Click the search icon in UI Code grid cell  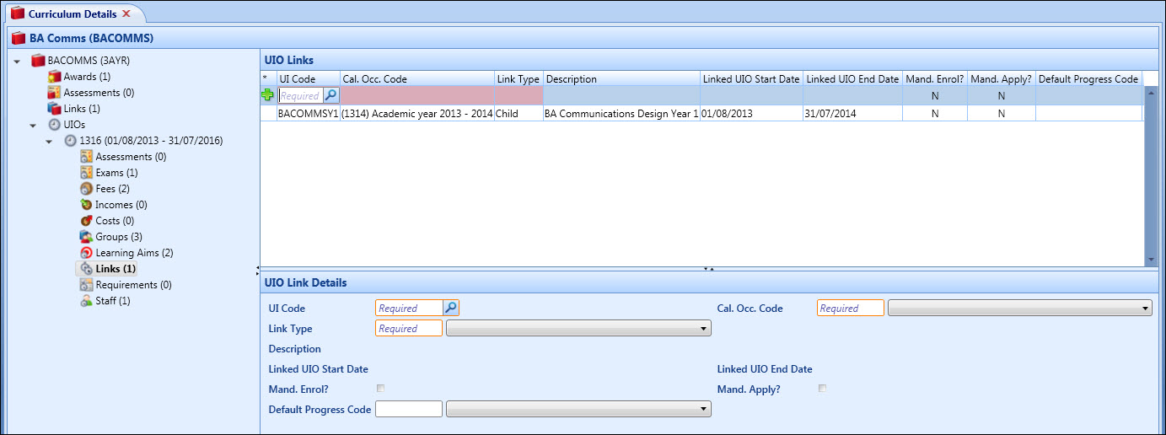(331, 95)
